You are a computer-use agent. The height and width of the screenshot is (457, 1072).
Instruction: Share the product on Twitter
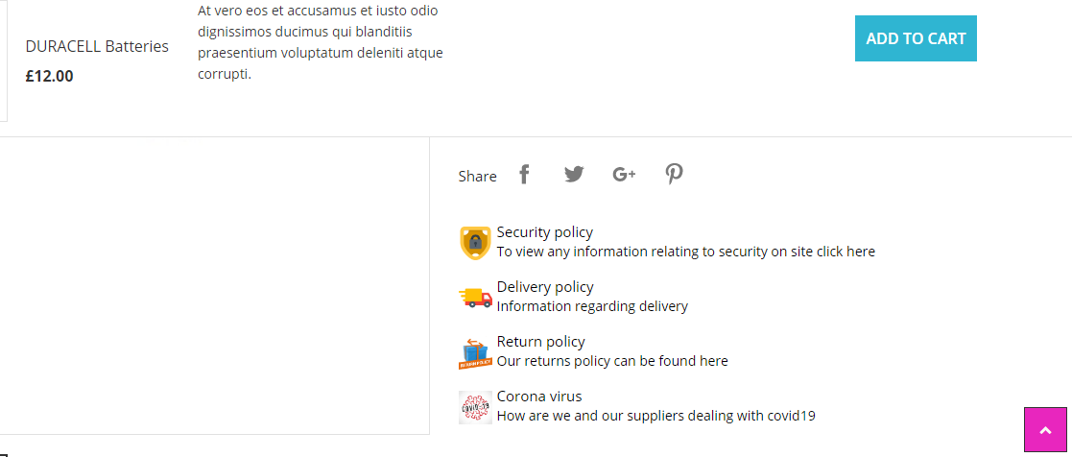click(x=574, y=175)
